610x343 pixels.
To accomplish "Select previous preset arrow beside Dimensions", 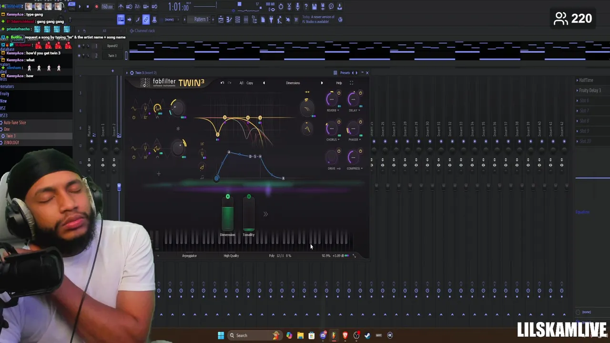I will pos(264,83).
